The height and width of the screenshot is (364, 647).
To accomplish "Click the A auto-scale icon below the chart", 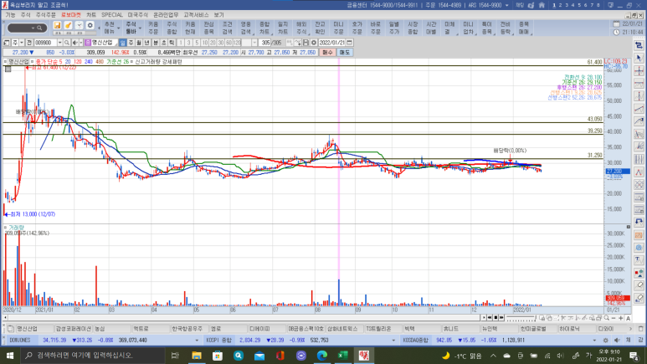I will pyautogui.click(x=628, y=318).
